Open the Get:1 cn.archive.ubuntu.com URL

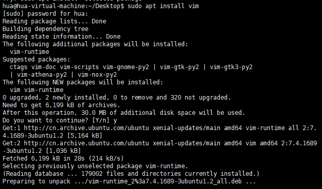(86, 128)
